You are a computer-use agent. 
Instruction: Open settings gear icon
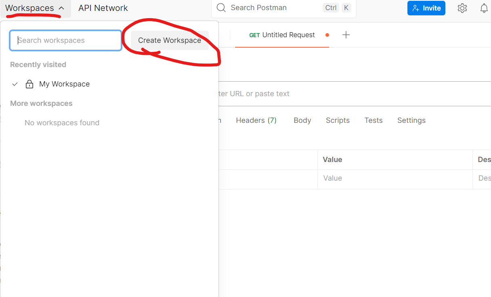tap(462, 8)
